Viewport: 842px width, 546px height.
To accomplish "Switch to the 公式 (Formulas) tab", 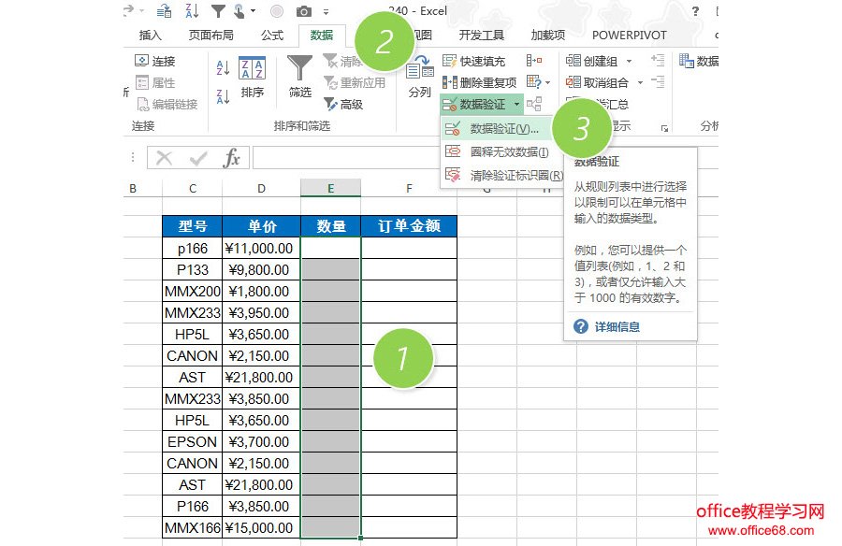I will pyautogui.click(x=271, y=35).
